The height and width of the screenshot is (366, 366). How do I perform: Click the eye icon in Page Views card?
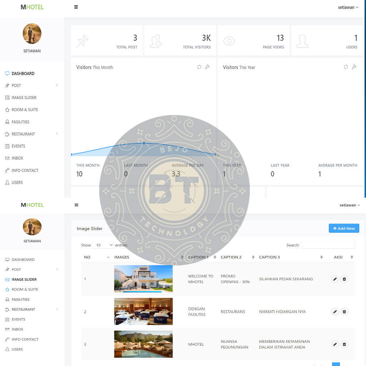pos(229,41)
